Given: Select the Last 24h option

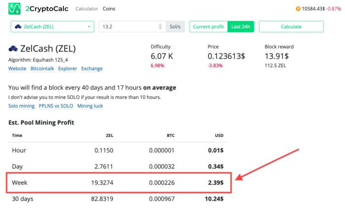Looking at the screenshot, I should coord(241,27).
